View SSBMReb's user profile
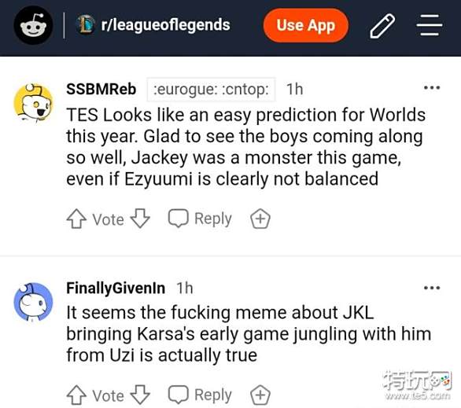Image resolution: width=461 pixels, height=408 pixels. pos(101,89)
